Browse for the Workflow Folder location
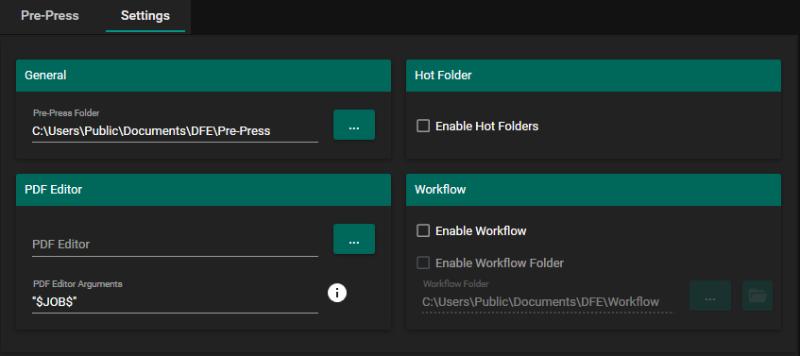 point(710,296)
